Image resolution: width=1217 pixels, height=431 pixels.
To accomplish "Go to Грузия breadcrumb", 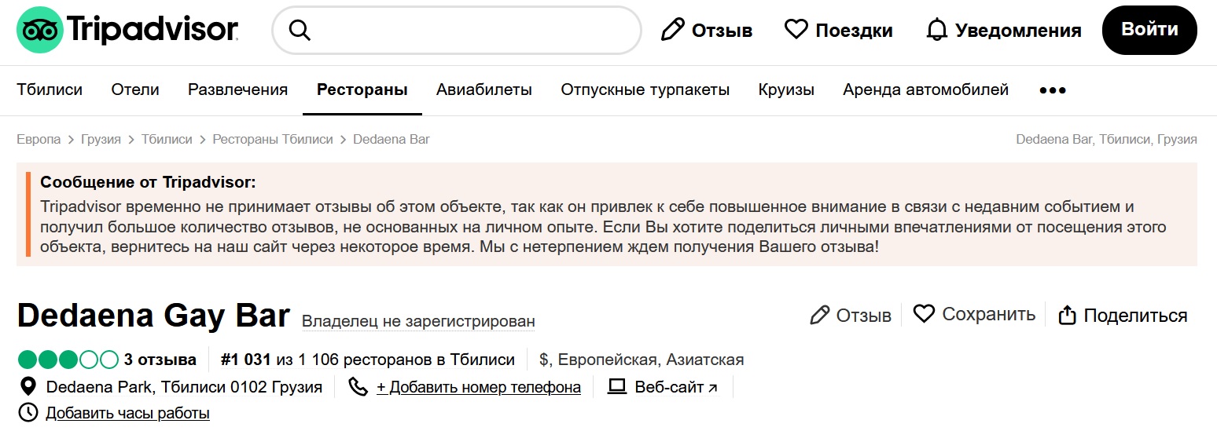I will [x=101, y=139].
